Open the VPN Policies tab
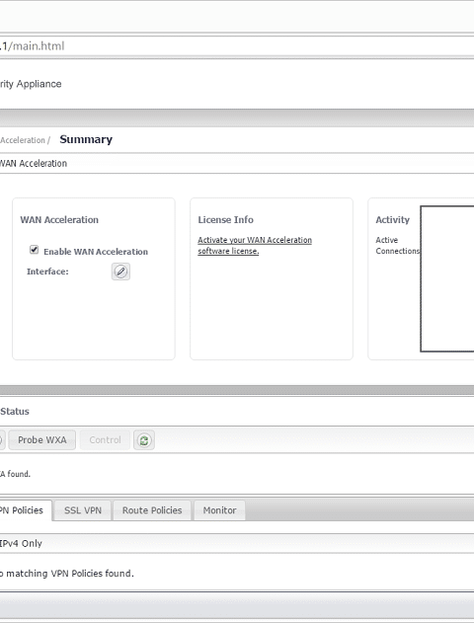The height and width of the screenshot is (623, 474). coord(25,510)
